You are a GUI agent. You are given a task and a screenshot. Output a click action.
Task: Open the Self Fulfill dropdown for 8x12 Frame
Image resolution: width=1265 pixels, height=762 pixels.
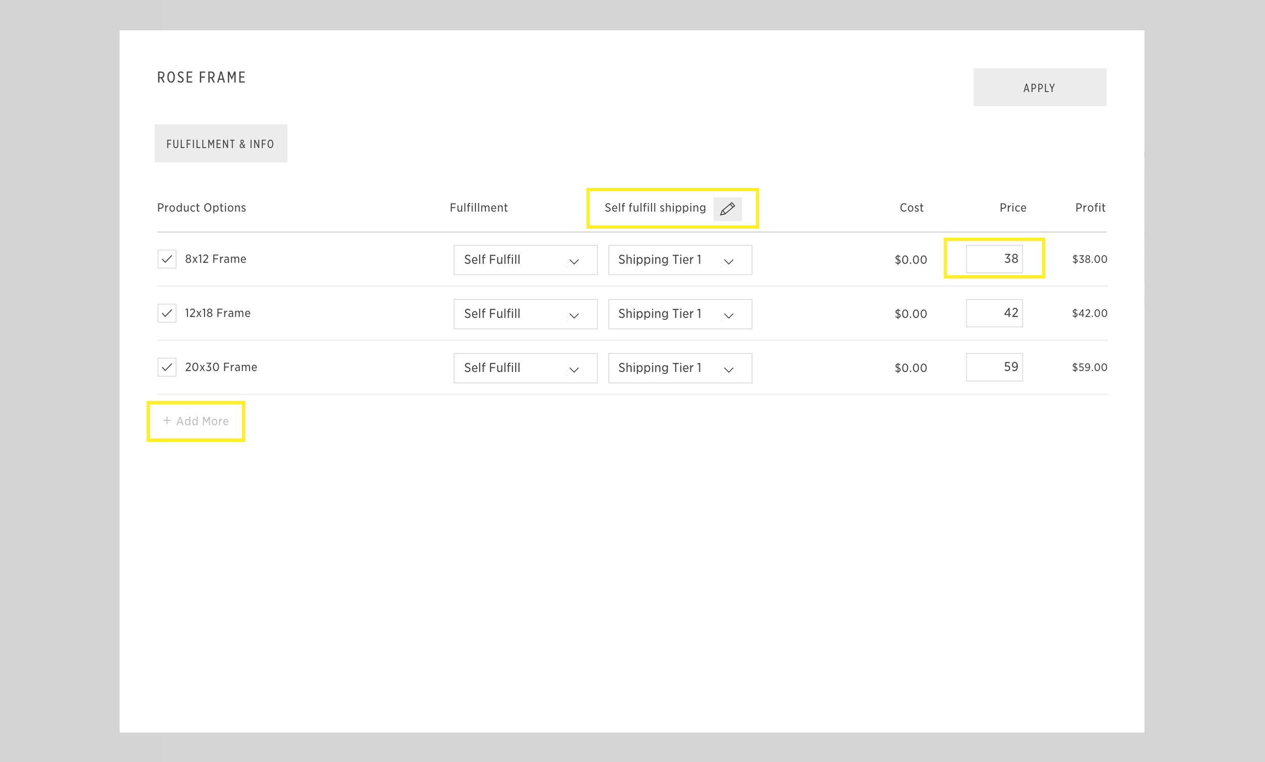tap(525, 260)
